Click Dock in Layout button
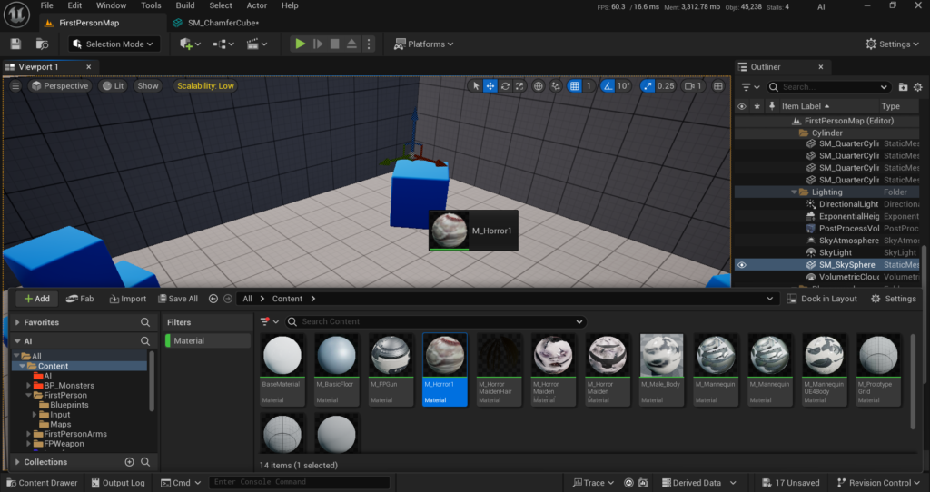 click(x=822, y=299)
